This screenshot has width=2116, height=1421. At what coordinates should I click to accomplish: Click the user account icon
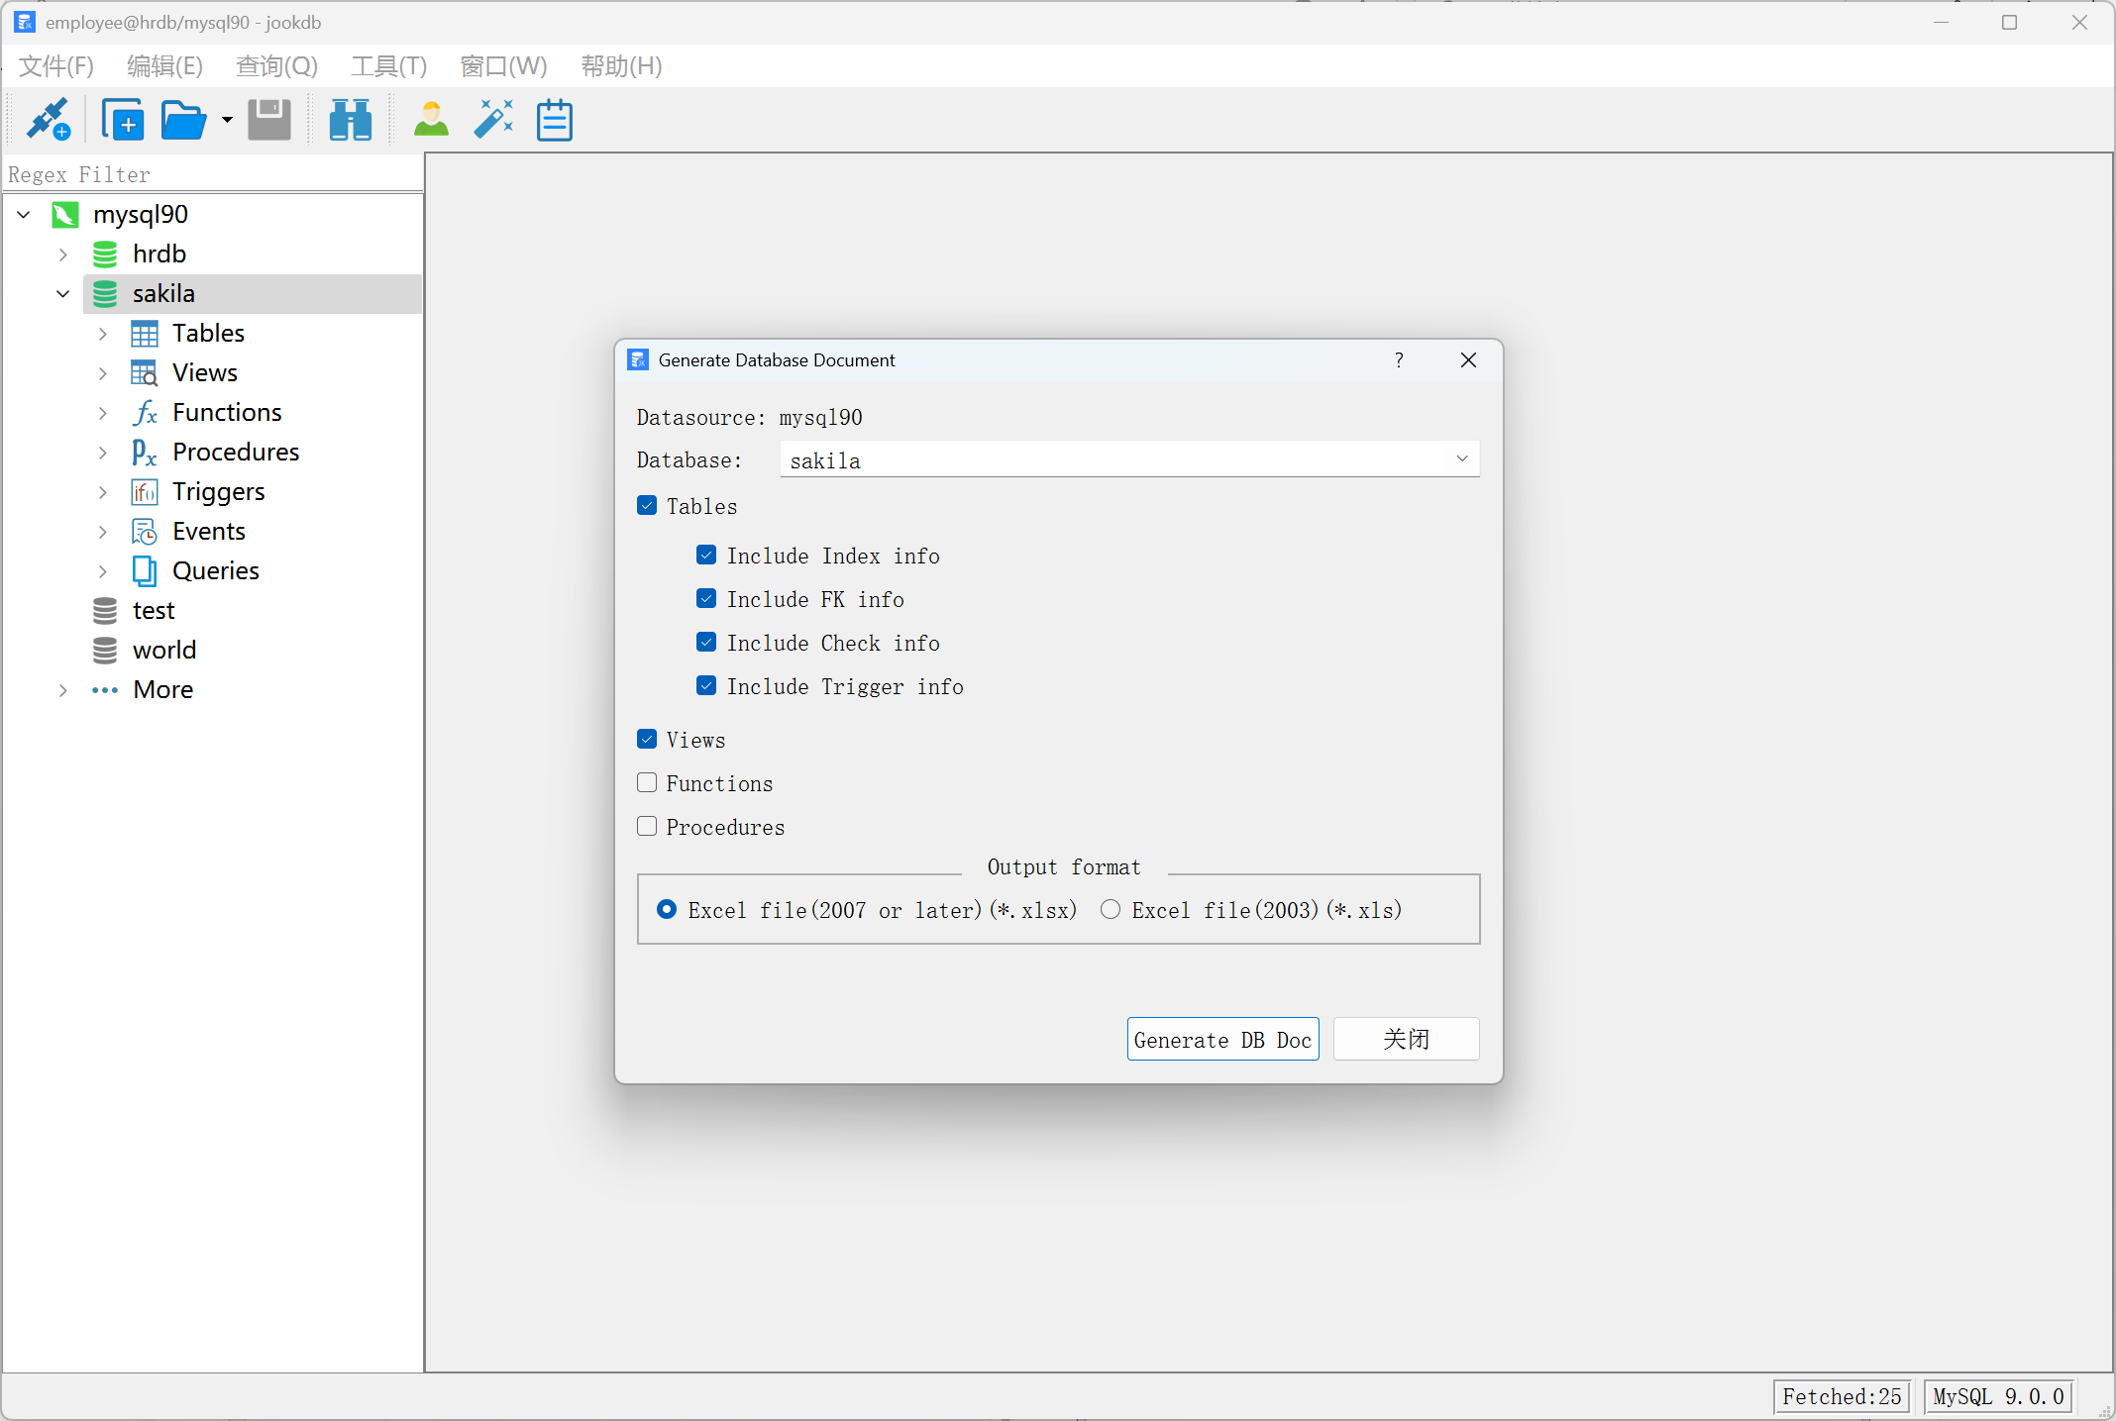coord(431,120)
